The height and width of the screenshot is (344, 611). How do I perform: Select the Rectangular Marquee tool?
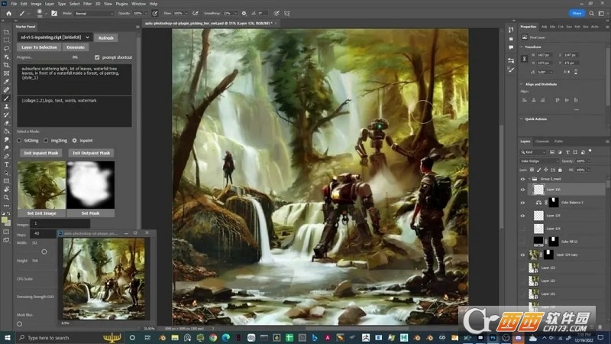click(6, 41)
